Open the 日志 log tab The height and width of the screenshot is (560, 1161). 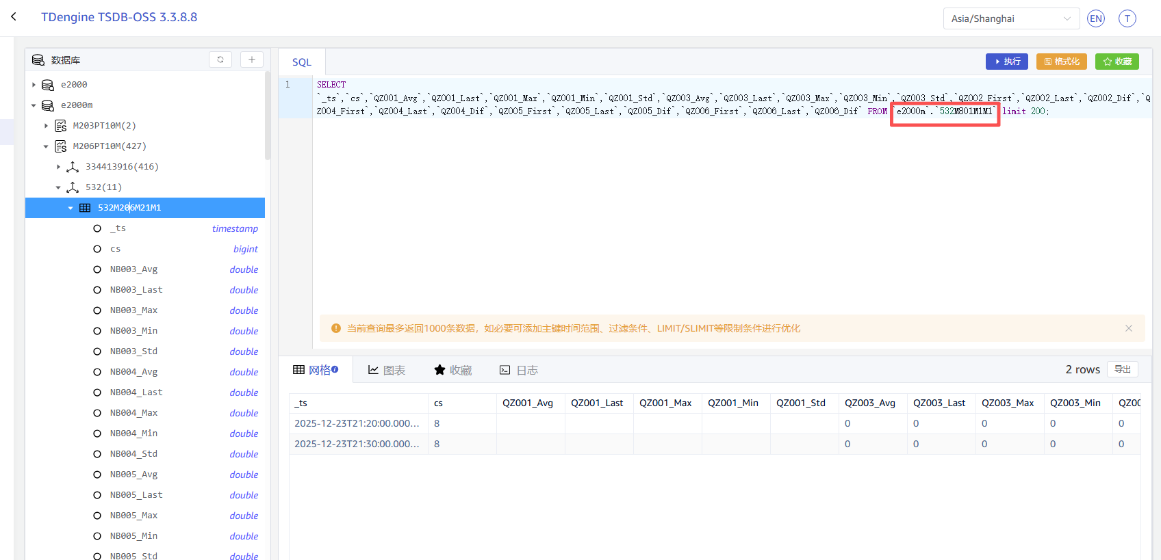point(519,370)
